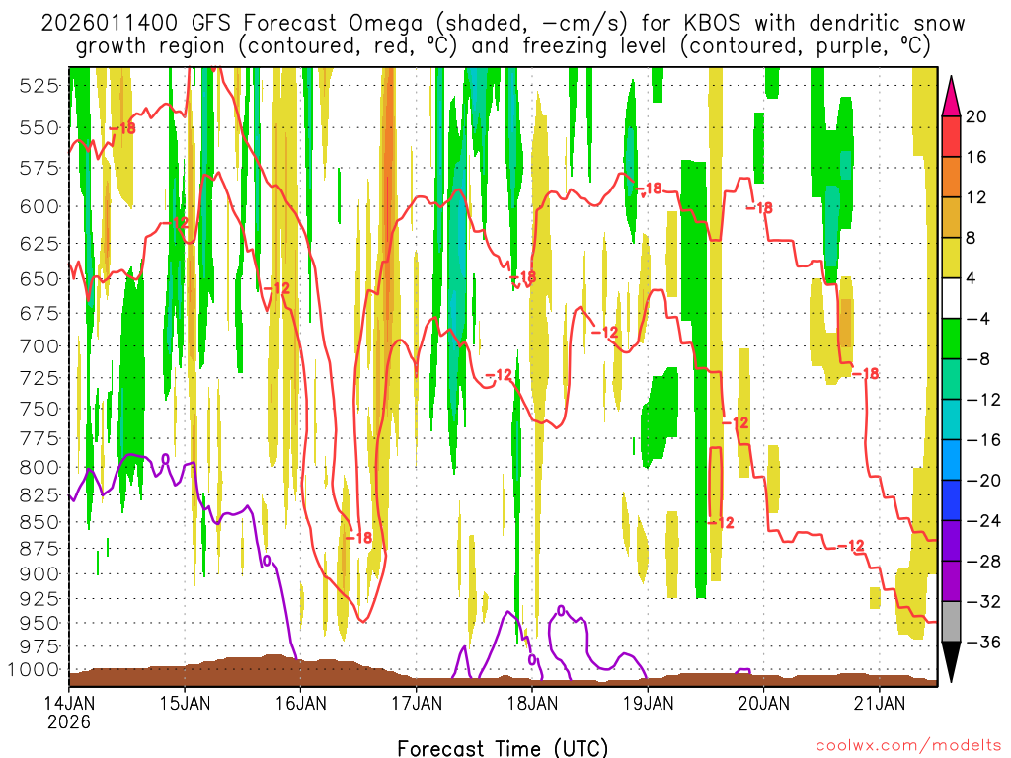Click the 20JAN date label
The width and height of the screenshot is (1011, 758).
coord(763,703)
